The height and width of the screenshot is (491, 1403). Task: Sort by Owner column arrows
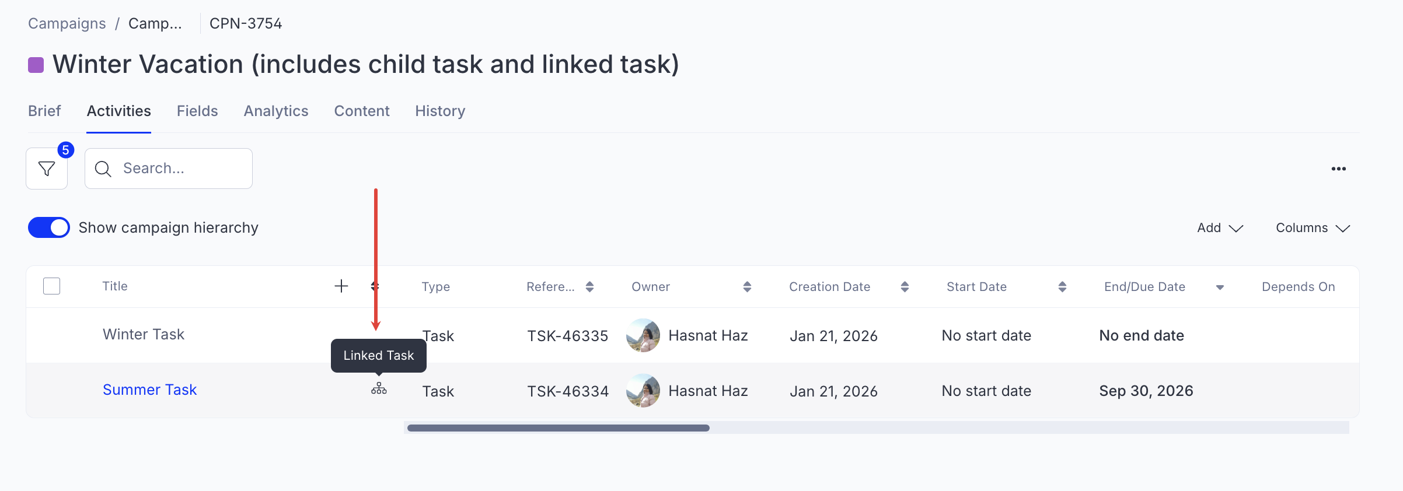pyautogui.click(x=747, y=286)
